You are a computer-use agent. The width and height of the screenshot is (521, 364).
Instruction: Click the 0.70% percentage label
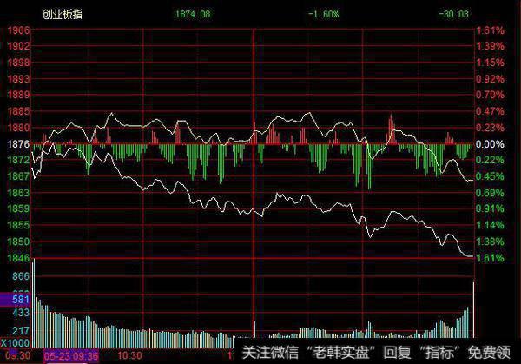[490, 95]
